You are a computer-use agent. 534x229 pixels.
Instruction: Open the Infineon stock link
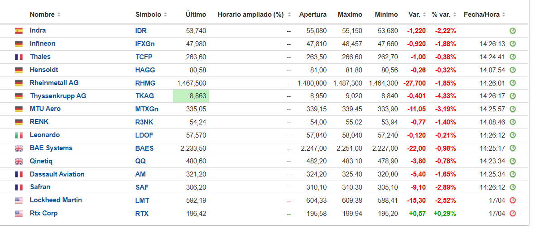[43, 43]
